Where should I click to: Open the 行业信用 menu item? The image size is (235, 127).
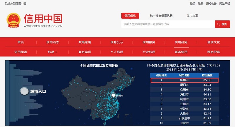coord(149,52)
